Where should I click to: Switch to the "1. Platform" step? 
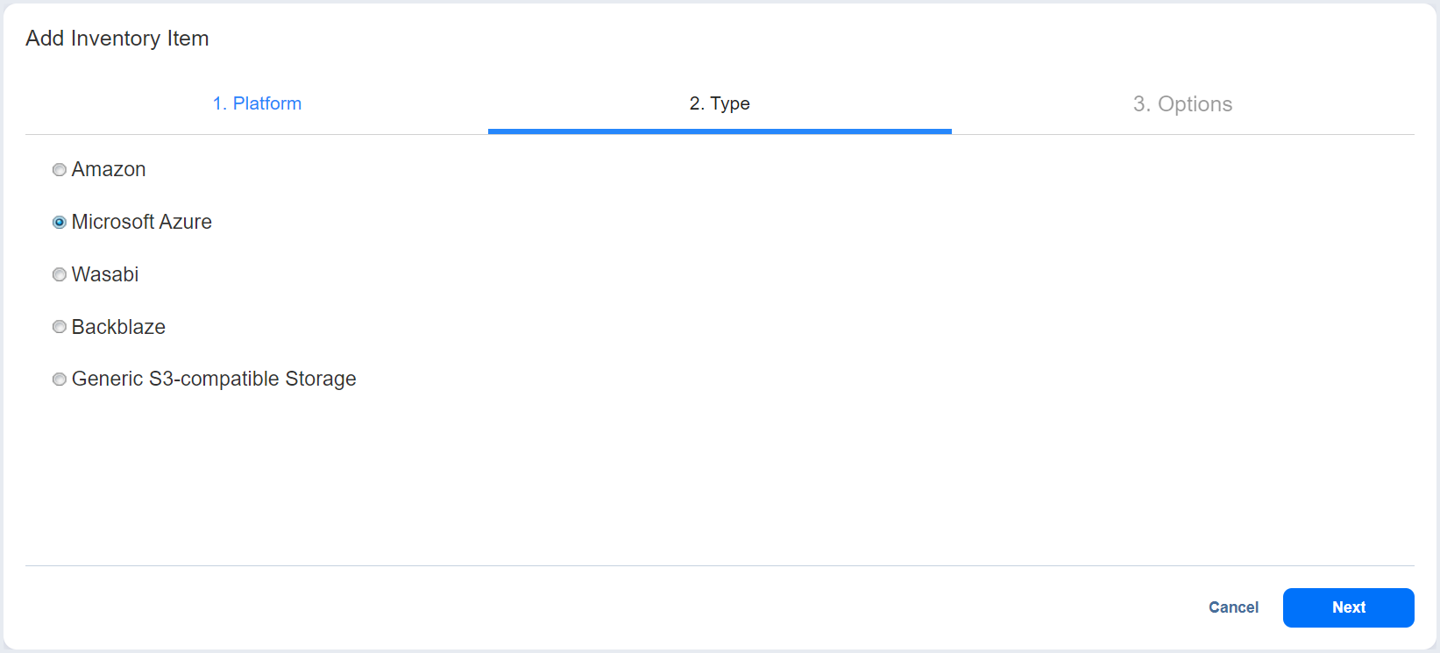257,103
